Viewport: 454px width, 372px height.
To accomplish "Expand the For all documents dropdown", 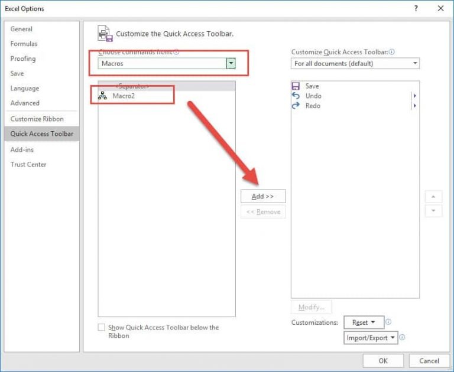I will [415, 63].
